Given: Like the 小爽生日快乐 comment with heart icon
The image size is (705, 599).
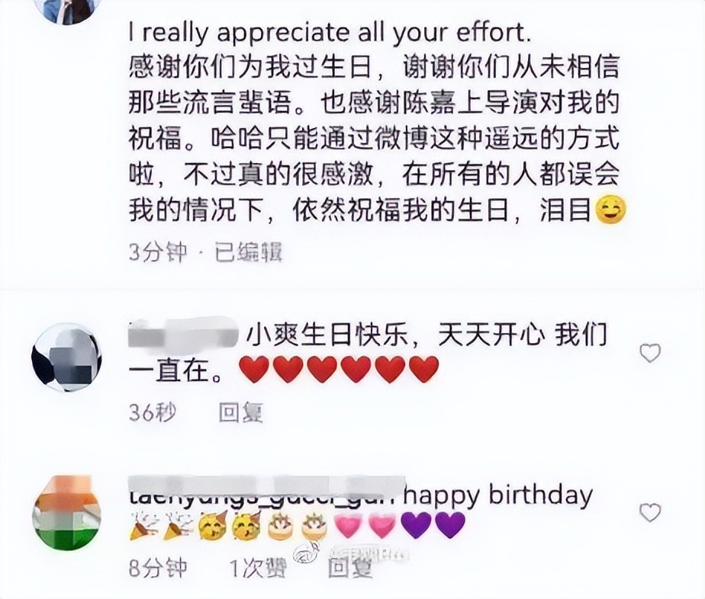Looking at the screenshot, I should [650, 354].
